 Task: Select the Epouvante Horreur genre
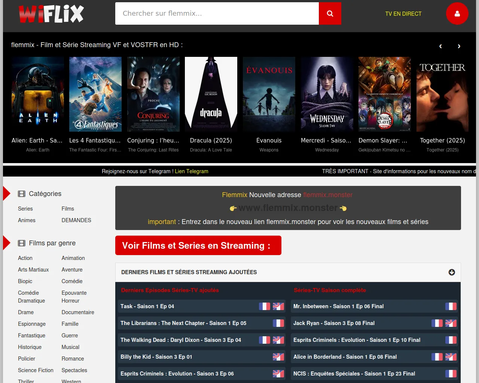tap(74, 297)
